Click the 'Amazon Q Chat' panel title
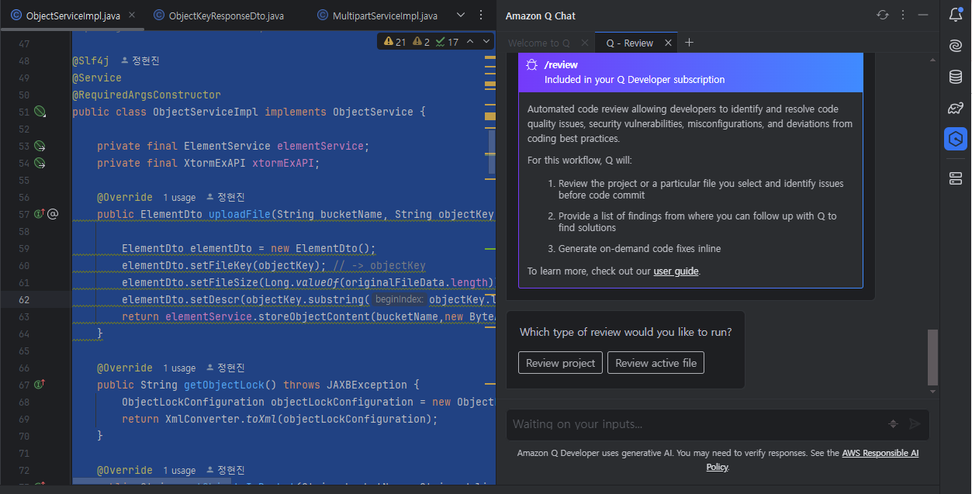 (541, 16)
